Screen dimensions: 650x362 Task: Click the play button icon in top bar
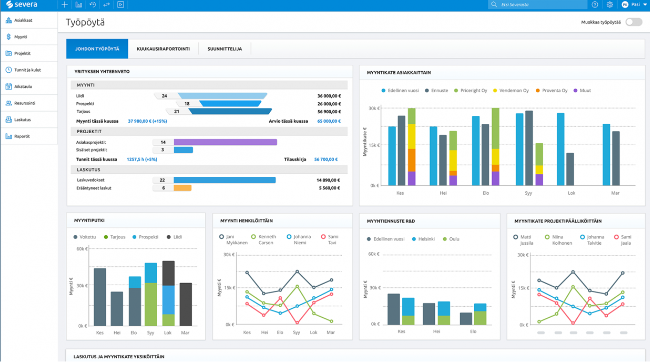coord(120,5)
